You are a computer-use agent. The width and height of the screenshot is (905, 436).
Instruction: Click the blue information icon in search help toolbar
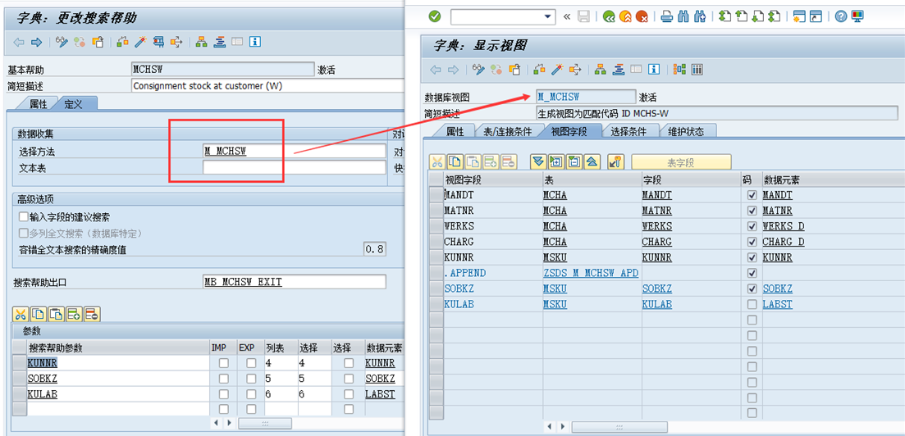coord(255,42)
